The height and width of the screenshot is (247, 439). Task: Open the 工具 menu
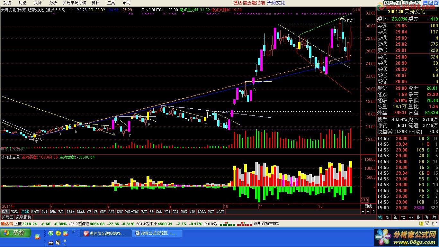pos(111,3)
